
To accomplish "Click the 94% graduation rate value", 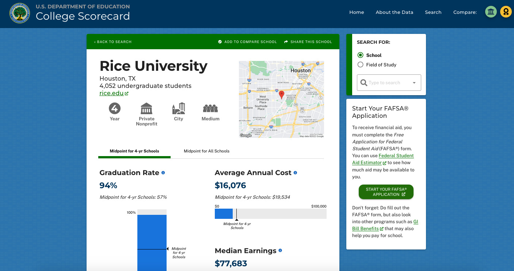I will coord(108,185).
